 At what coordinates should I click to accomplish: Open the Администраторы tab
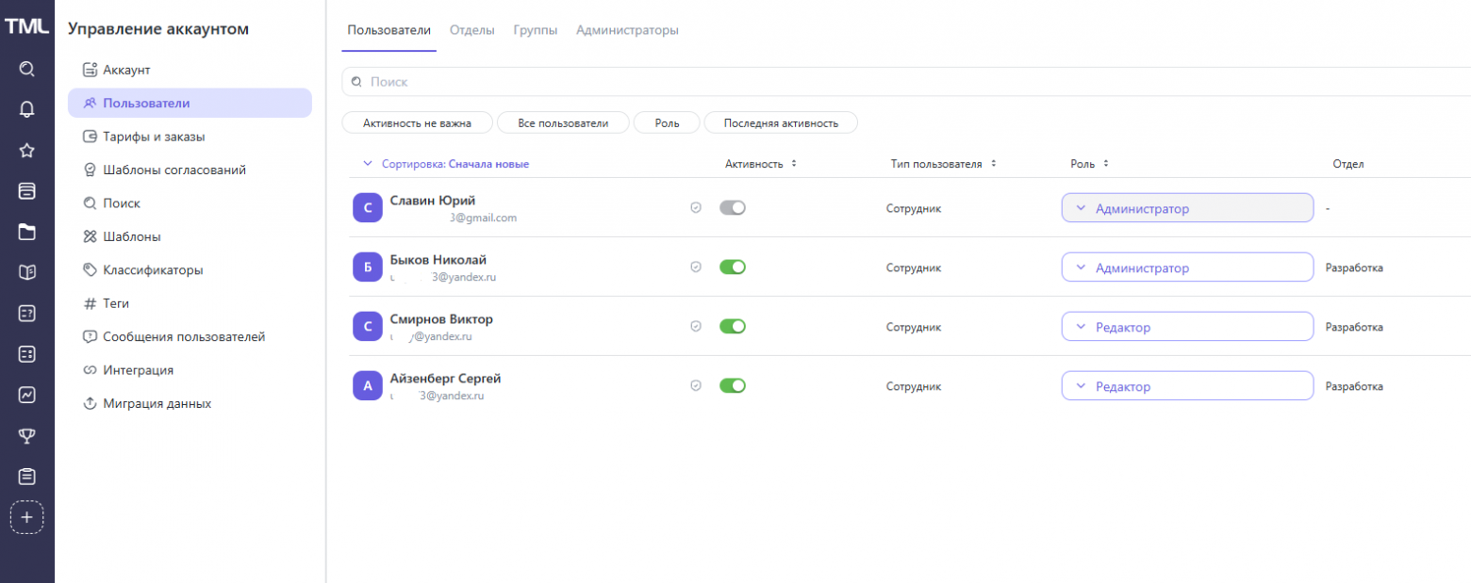pos(628,29)
